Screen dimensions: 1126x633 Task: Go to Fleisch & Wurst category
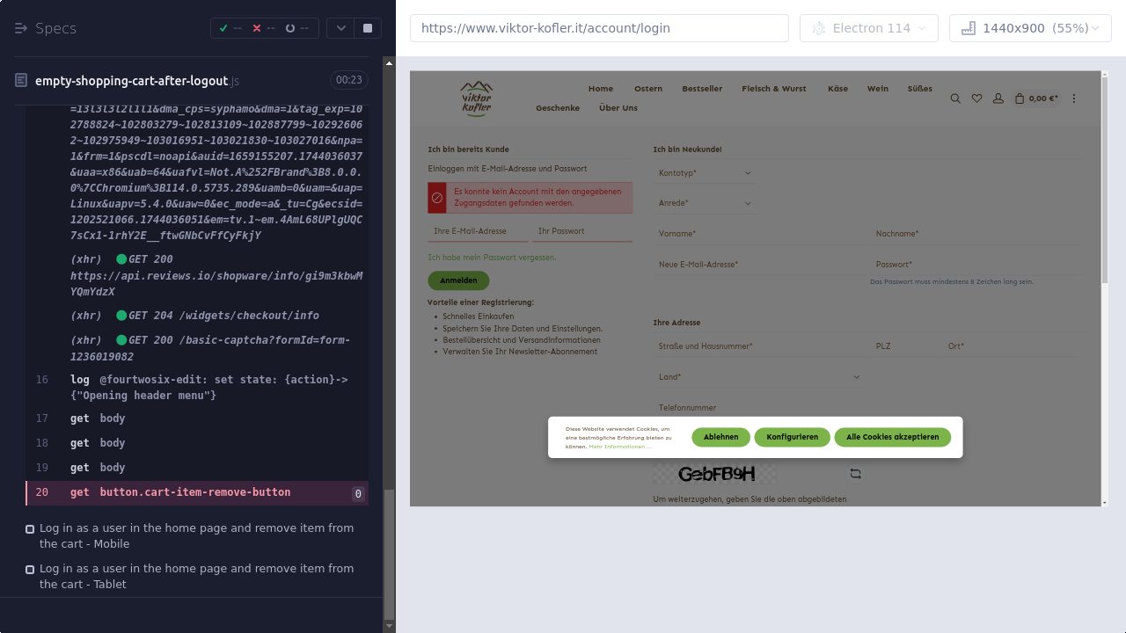(773, 89)
